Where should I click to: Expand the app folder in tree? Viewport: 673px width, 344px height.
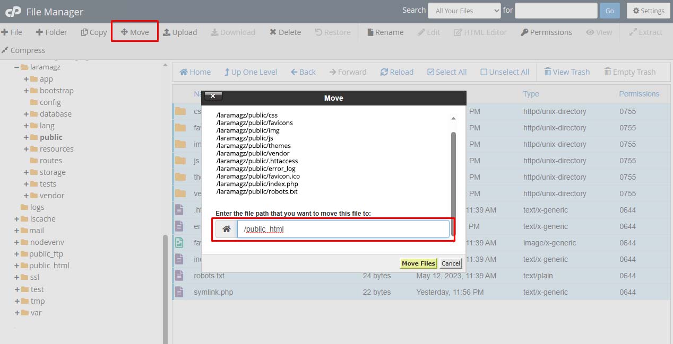(26, 79)
